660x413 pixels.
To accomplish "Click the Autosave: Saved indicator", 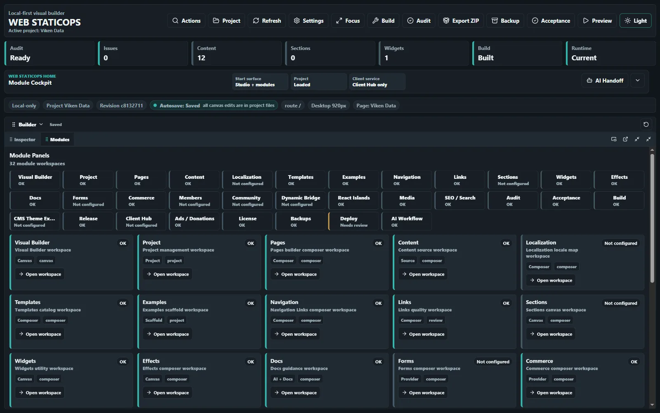I will pyautogui.click(x=214, y=106).
